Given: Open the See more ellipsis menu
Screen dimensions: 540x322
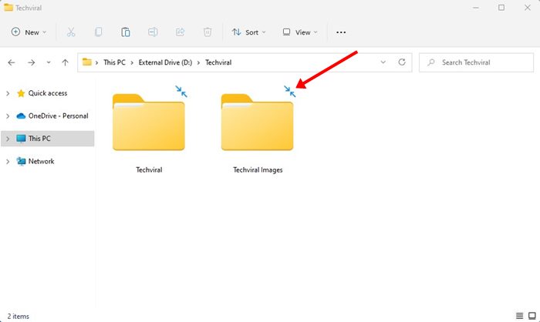Looking at the screenshot, I should 341,32.
